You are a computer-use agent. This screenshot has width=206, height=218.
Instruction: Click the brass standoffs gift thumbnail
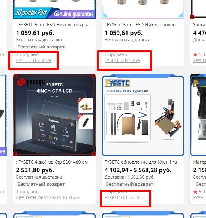point(86,105)
